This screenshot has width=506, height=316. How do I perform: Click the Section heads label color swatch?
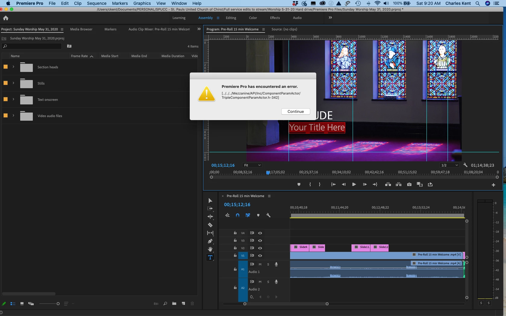[5, 67]
